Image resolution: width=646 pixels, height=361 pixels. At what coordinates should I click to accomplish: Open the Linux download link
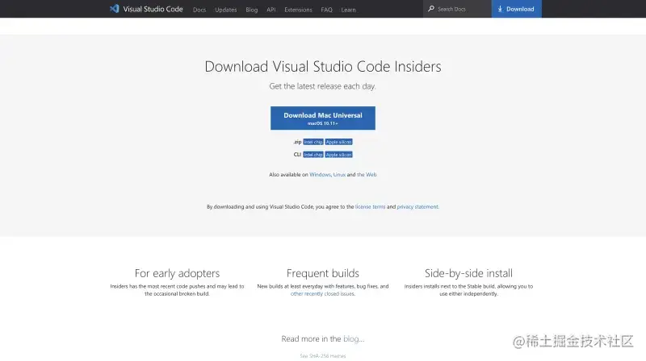pos(339,174)
